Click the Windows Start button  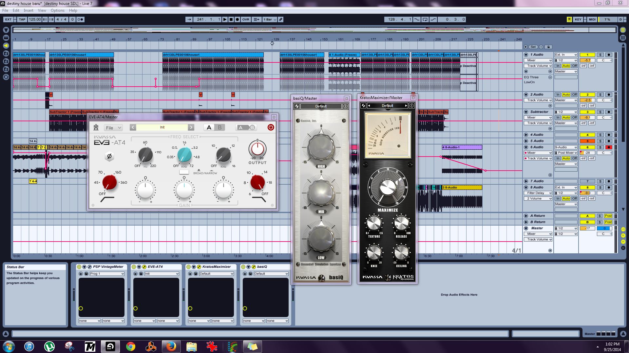[x=9, y=346]
